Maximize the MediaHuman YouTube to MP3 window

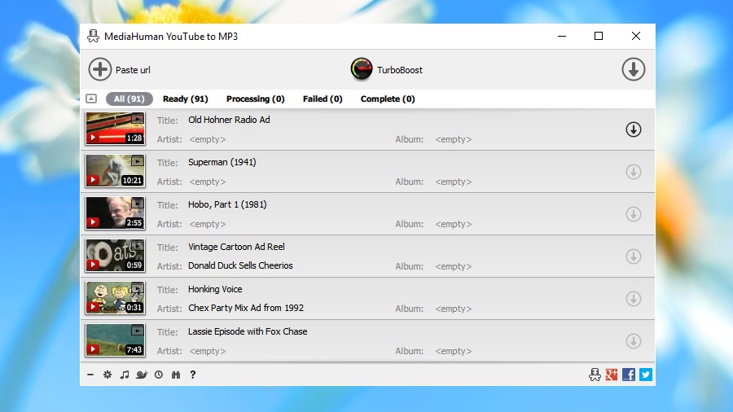point(599,36)
